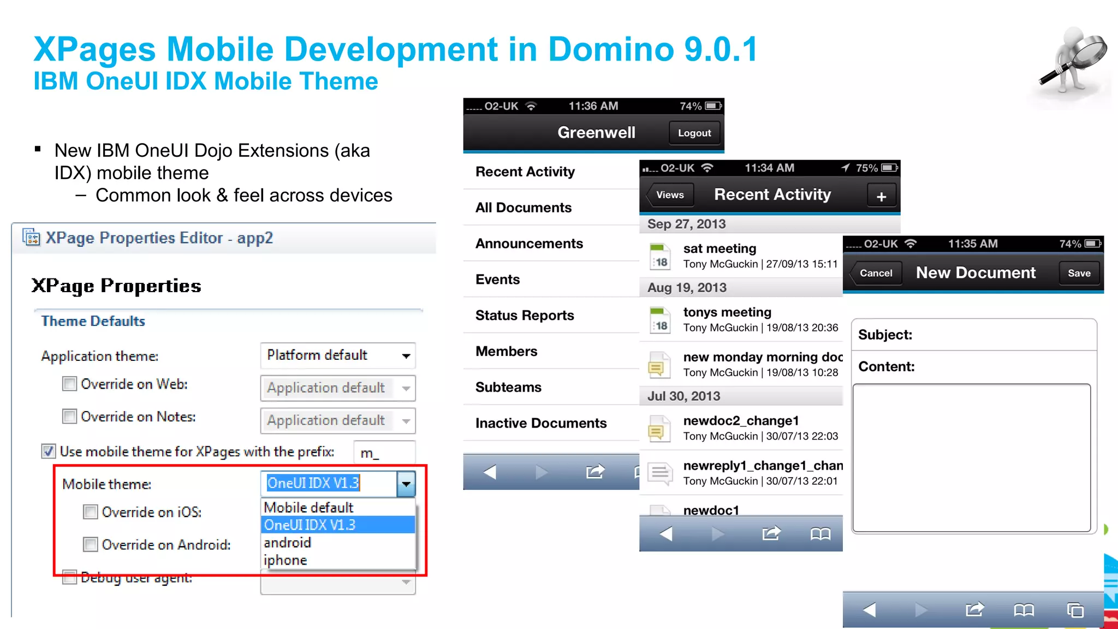Viewport: 1118px width, 629px height.
Task: Open bookmarks in Recent Activity phone toolbar
Action: tap(820, 533)
